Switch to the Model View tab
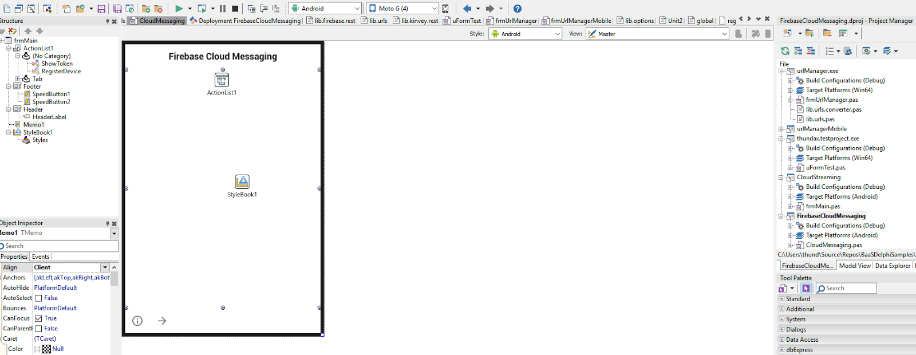The width and height of the screenshot is (916, 355). 855,266
